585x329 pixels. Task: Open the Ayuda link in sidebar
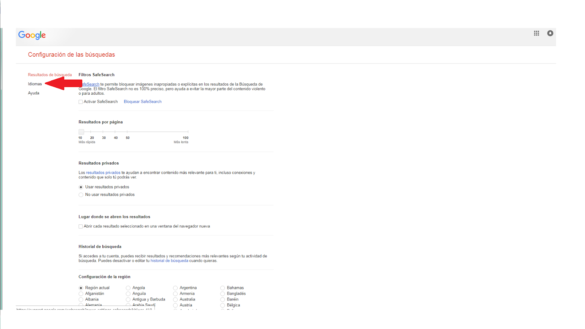coord(34,93)
